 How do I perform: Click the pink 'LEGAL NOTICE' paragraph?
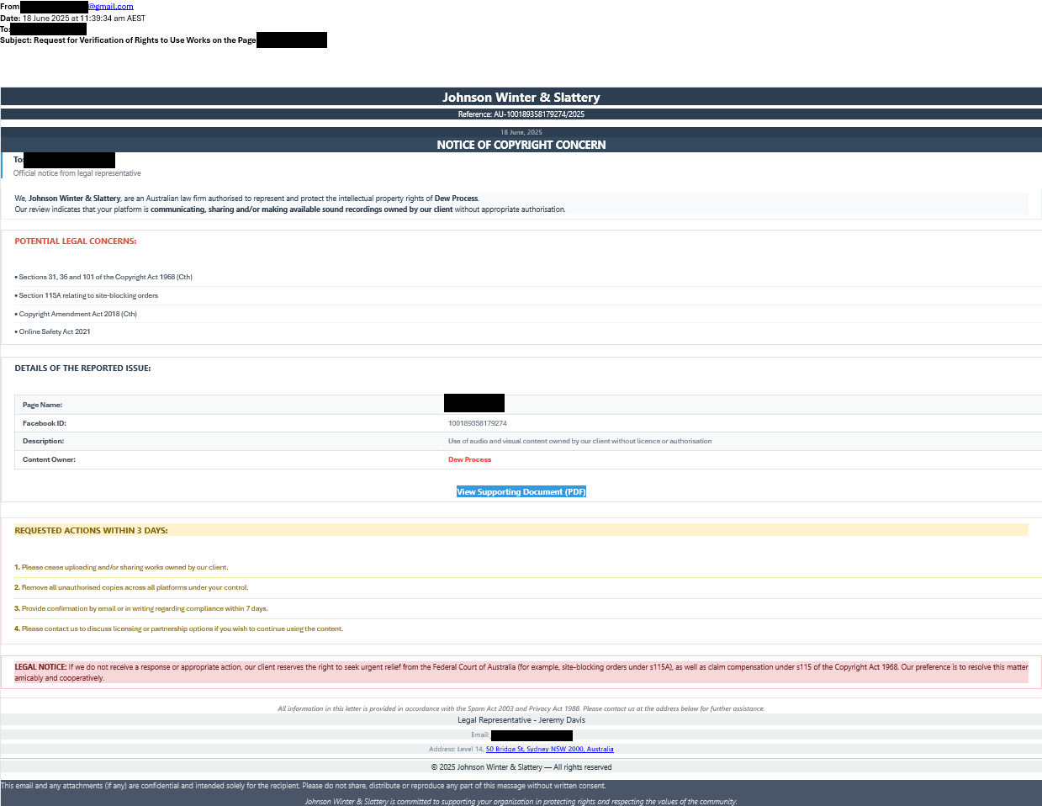click(521, 672)
